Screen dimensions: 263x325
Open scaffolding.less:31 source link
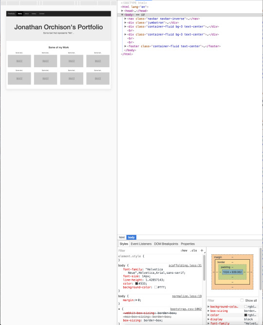click(x=185, y=265)
